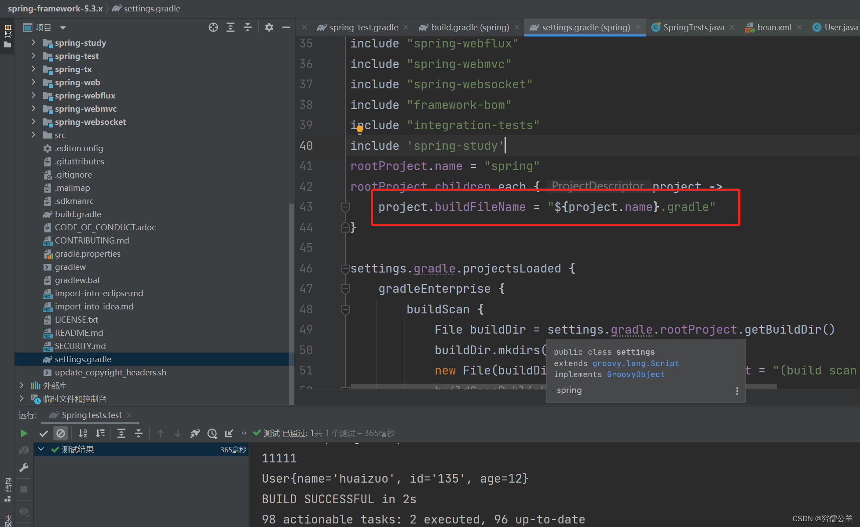Click the green rerun test button
860x527 pixels.
(x=24, y=433)
